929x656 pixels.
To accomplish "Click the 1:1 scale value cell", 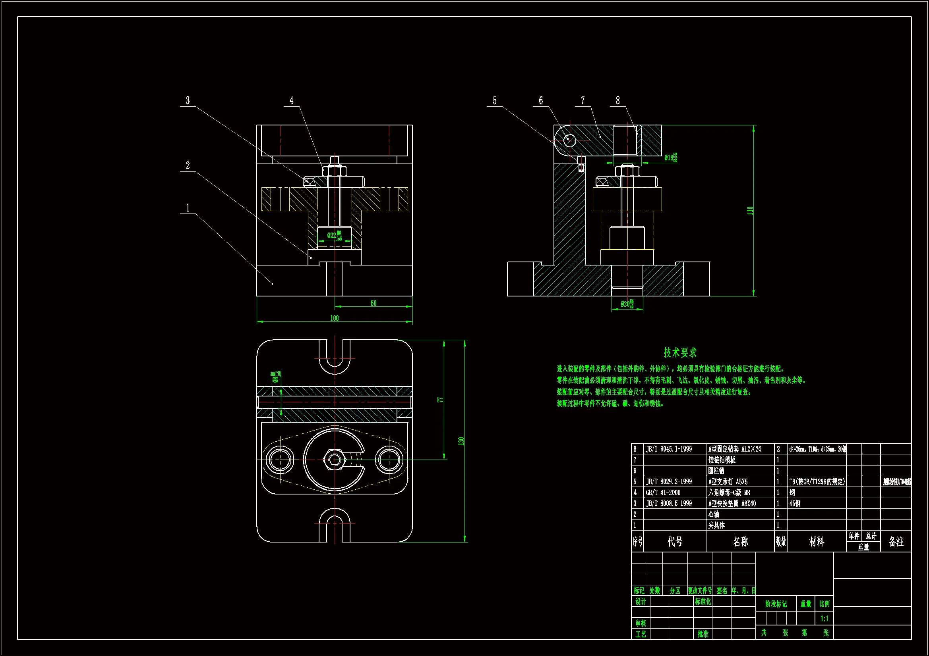I will tap(824, 618).
